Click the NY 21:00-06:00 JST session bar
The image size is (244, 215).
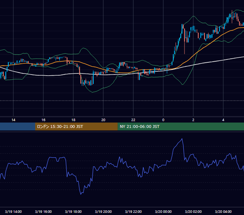180,126
